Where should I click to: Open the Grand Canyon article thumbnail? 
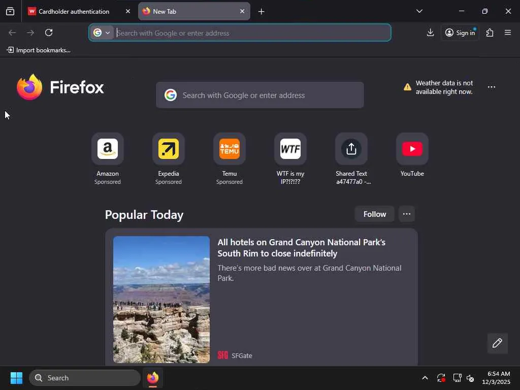(x=161, y=300)
